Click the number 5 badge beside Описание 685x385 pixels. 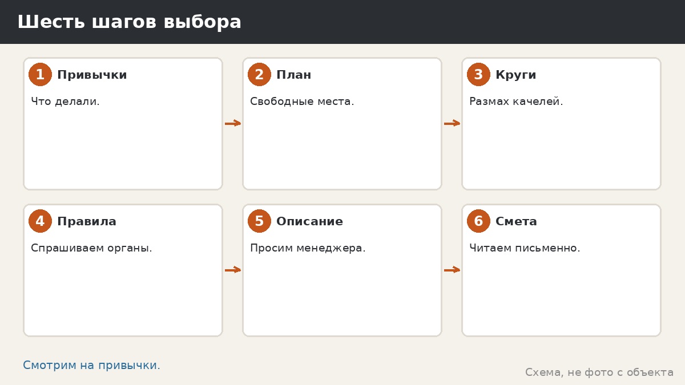point(259,221)
